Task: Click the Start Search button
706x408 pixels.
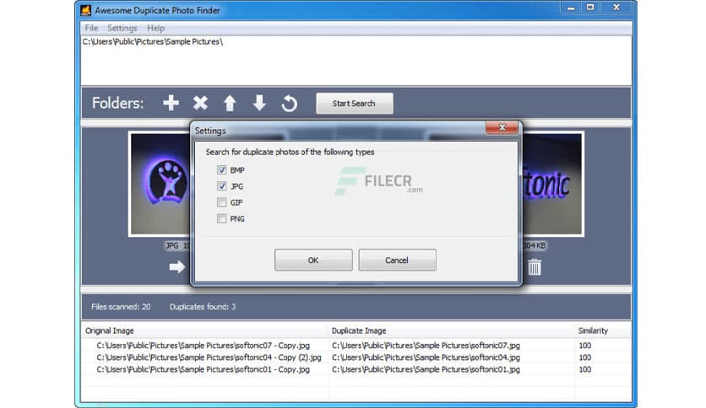Action: tap(355, 104)
